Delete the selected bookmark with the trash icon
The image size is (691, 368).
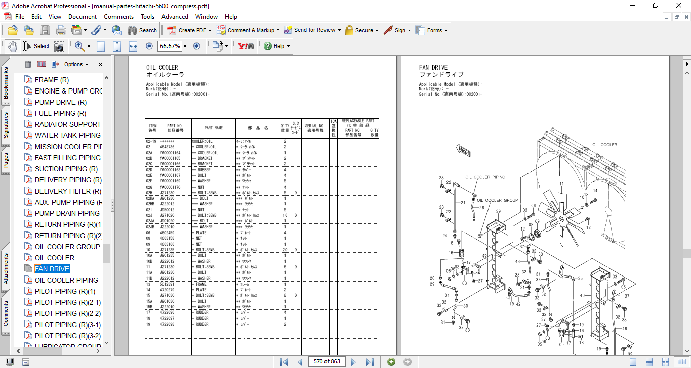pyautogui.click(x=28, y=64)
